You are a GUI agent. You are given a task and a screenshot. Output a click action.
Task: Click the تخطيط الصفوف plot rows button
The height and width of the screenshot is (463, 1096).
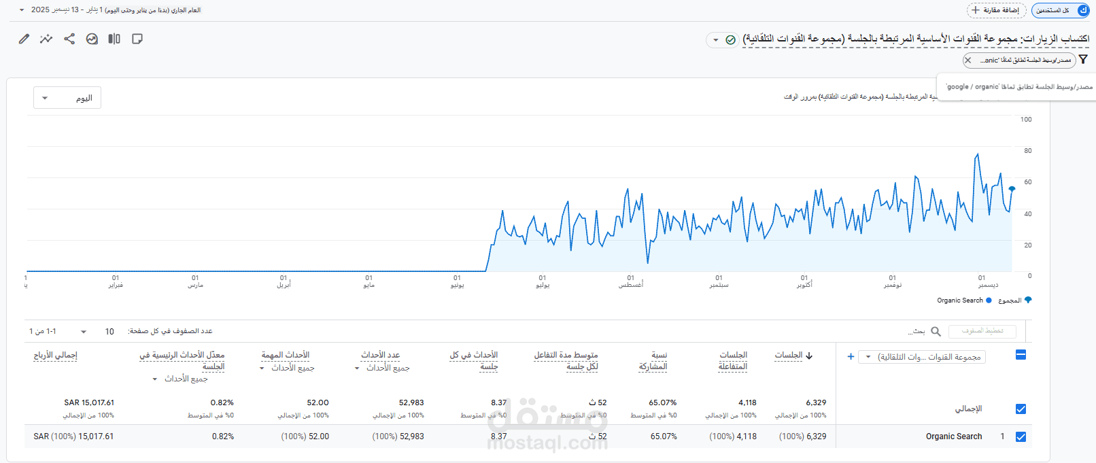click(x=983, y=331)
